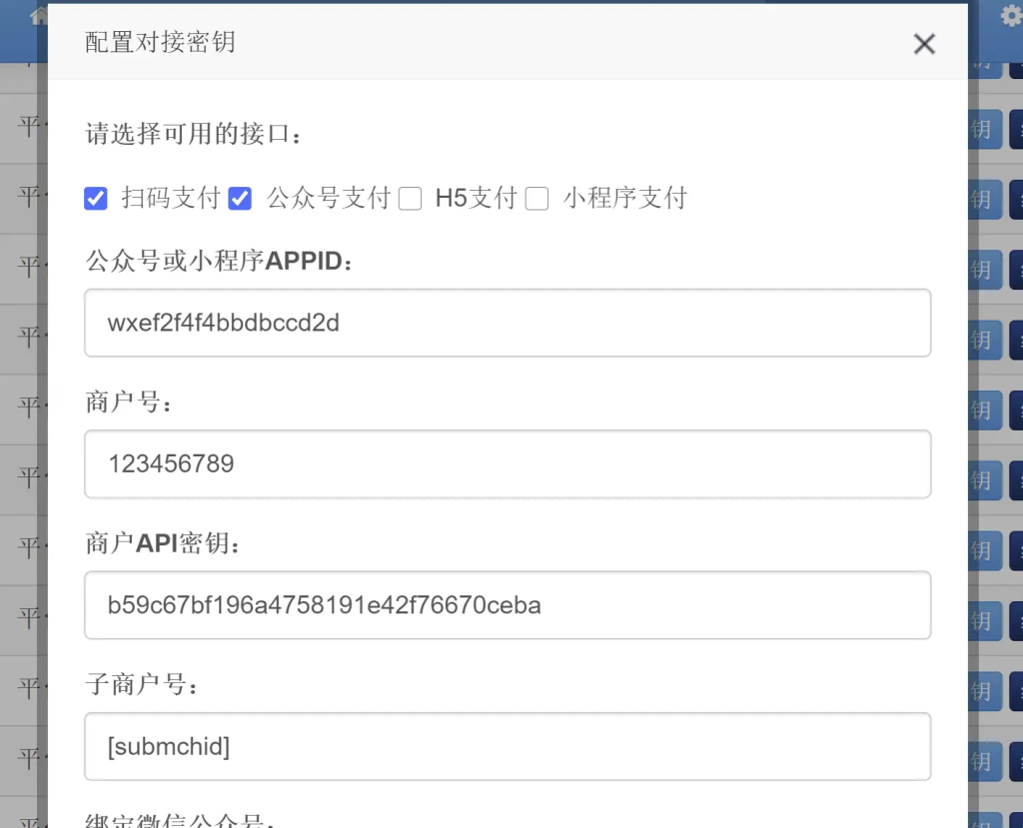
Task: Click the home icon in the header
Action: coord(39,15)
